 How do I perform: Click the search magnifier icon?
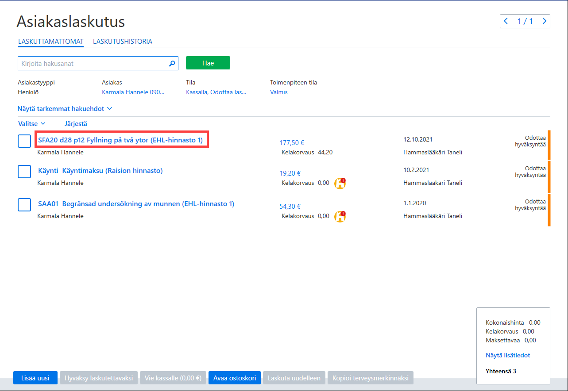(172, 63)
